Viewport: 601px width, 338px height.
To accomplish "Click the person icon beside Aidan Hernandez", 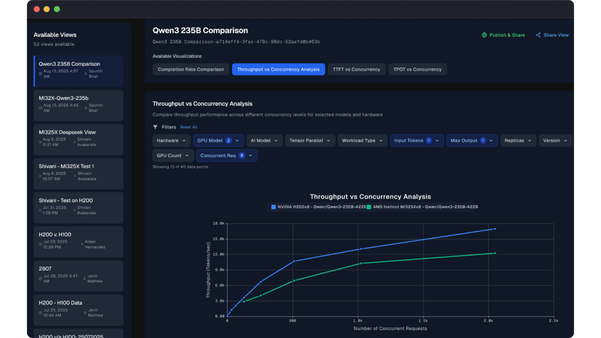I will pyautogui.click(x=82, y=244).
